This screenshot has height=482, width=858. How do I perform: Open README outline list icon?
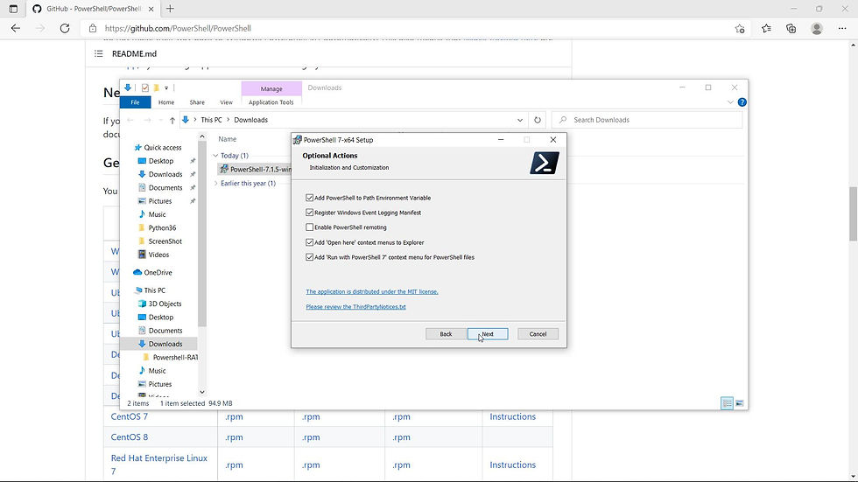tap(98, 53)
